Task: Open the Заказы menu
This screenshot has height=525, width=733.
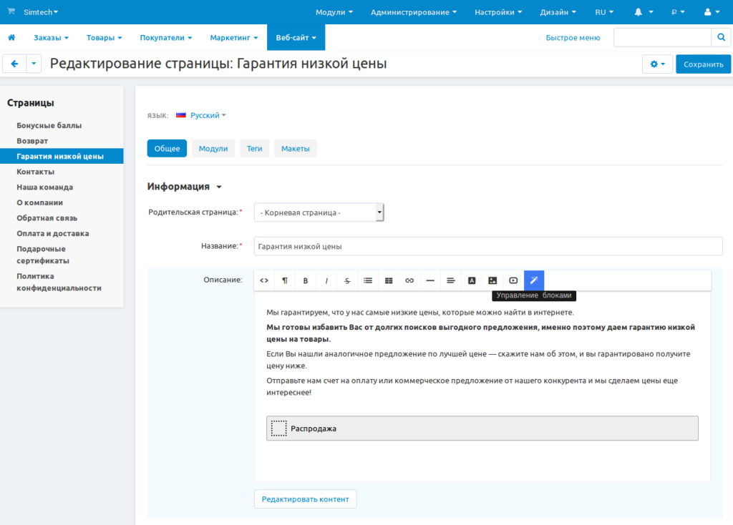Action: click(x=51, y=37)
